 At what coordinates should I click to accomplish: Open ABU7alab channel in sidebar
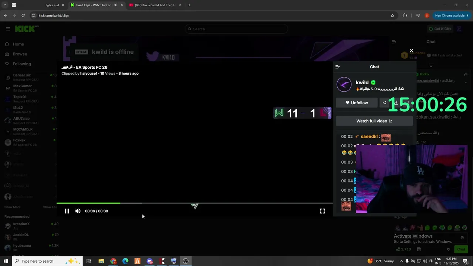[x=30, y=120]
